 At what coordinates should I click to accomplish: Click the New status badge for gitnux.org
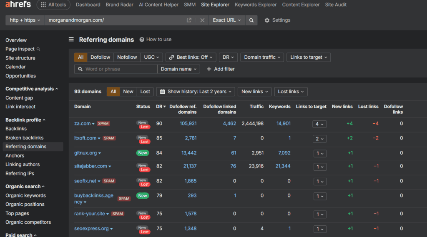click(143, 153)
